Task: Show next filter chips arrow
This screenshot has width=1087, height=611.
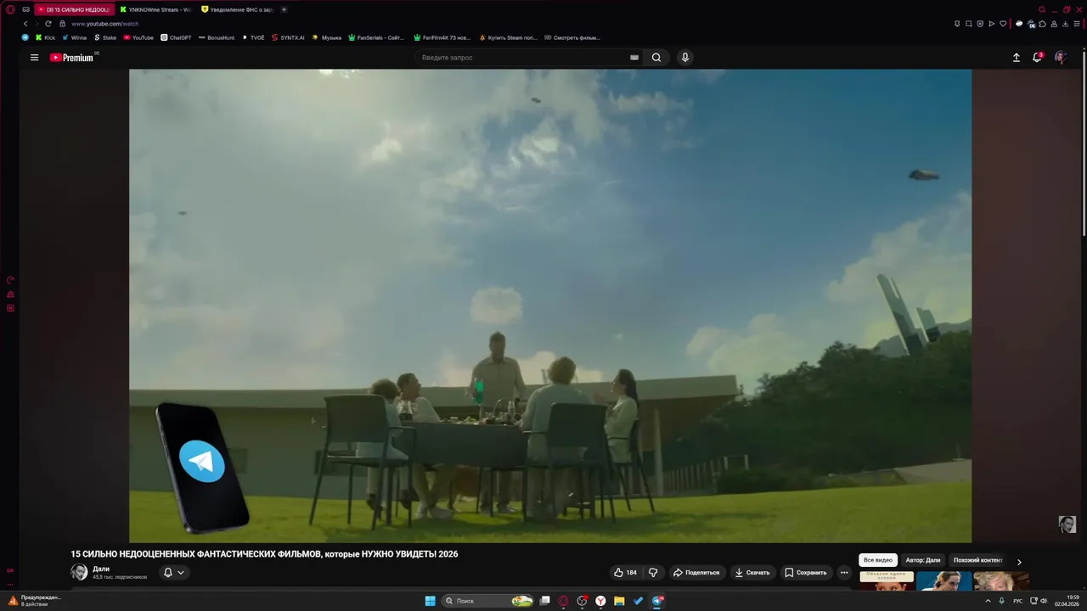Action: click(x=1019, y=561)
